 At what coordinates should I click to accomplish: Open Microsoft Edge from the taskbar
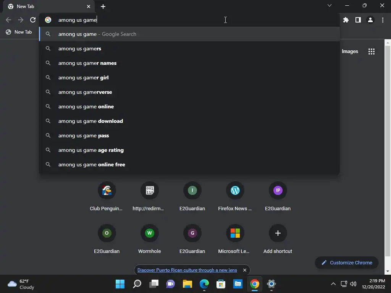coord(204,284)
